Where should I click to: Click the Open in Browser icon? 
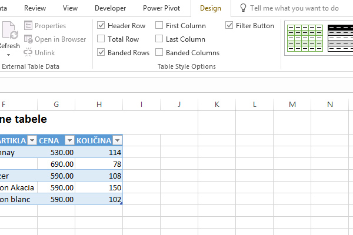[28, 39]
